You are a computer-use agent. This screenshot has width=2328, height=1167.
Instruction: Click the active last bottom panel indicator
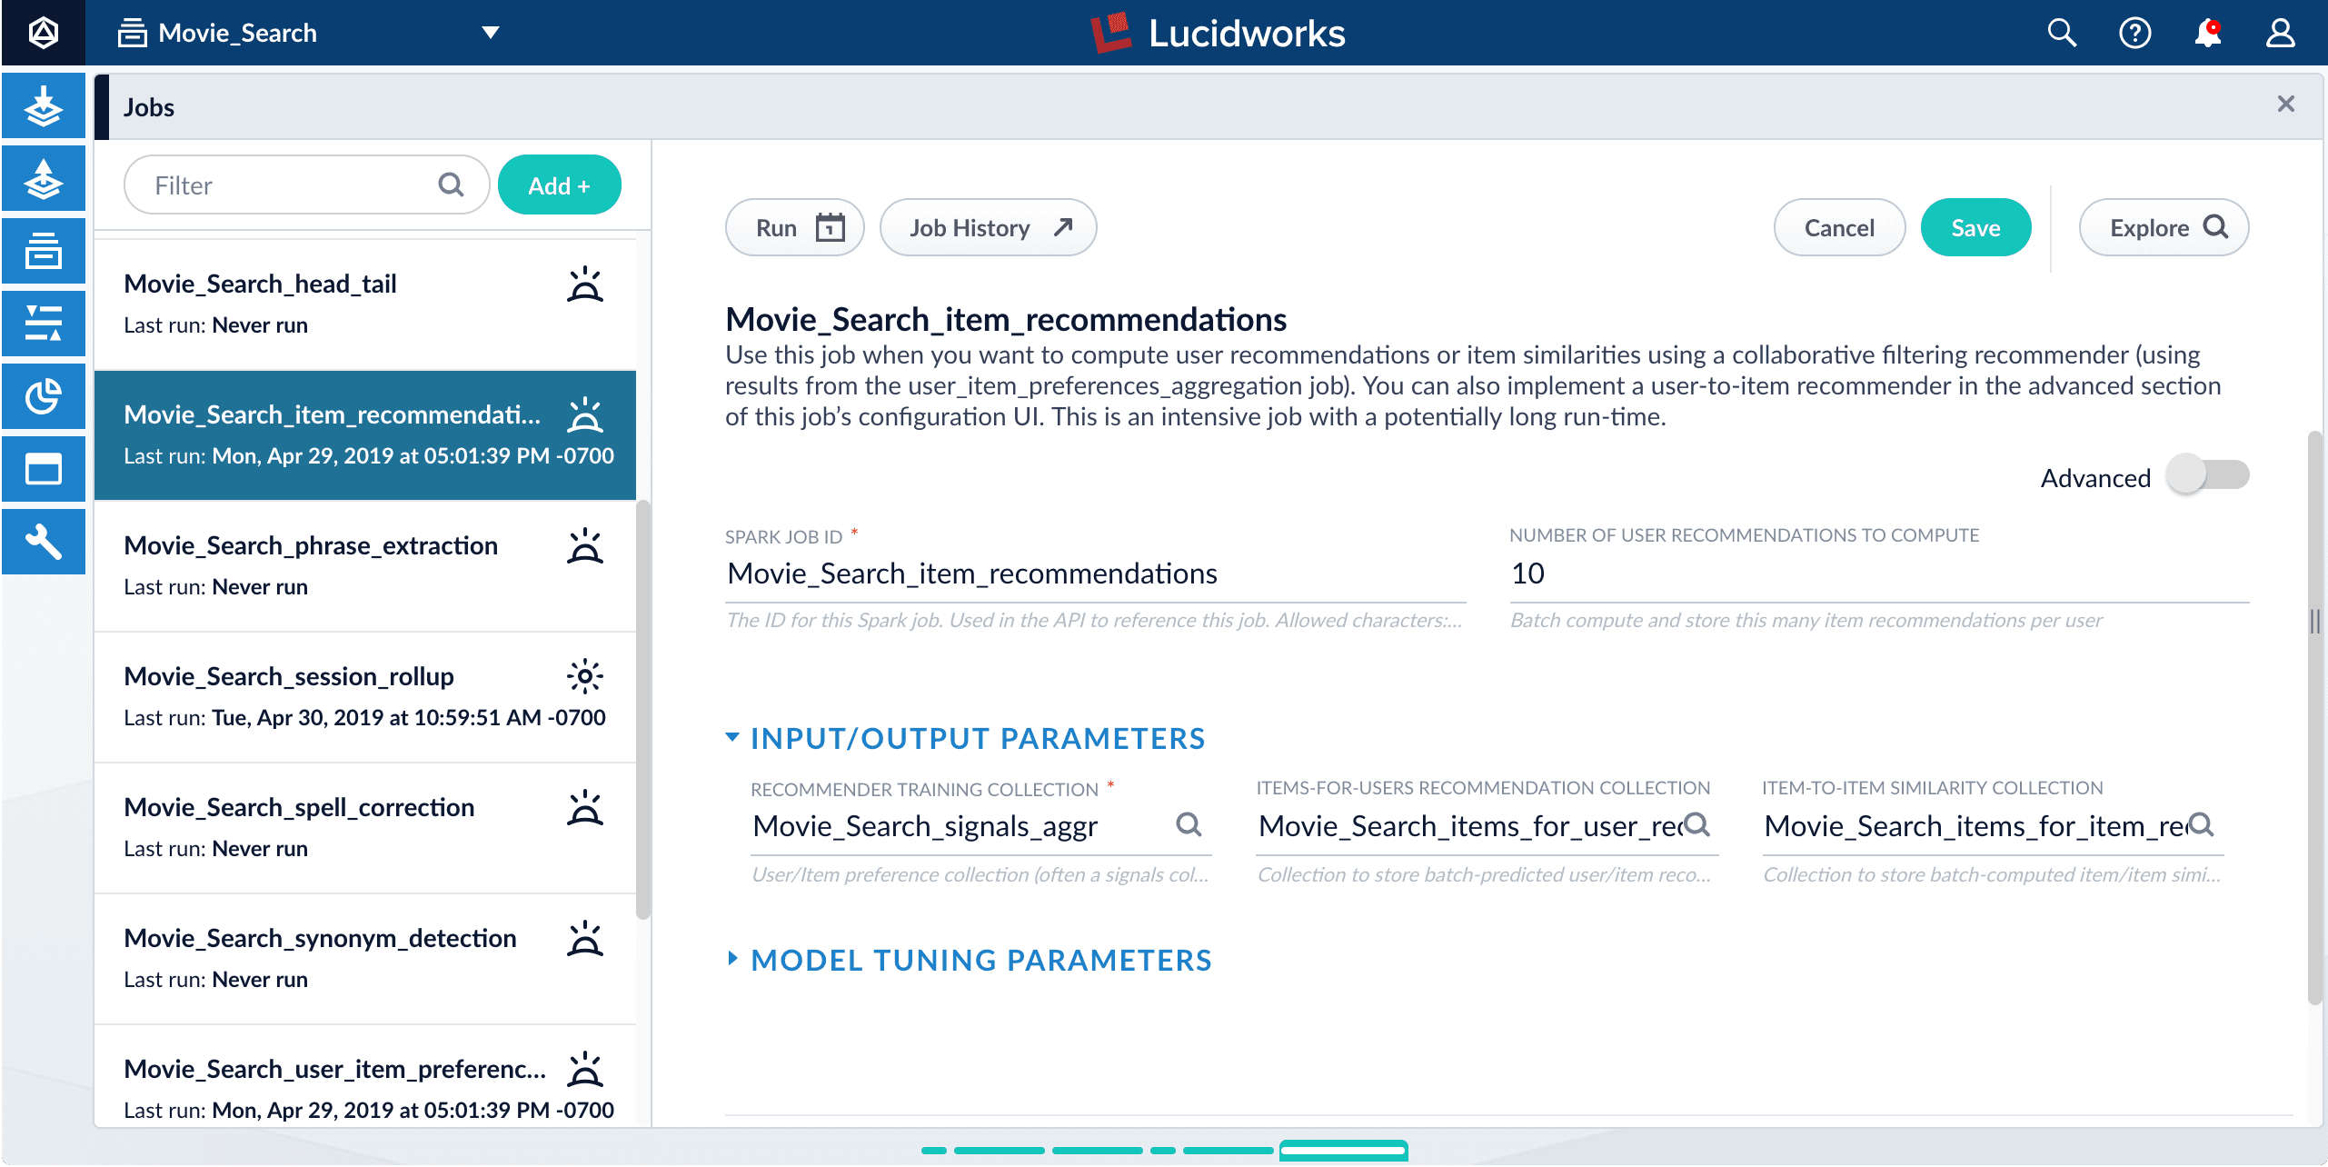point(1343,1151)
